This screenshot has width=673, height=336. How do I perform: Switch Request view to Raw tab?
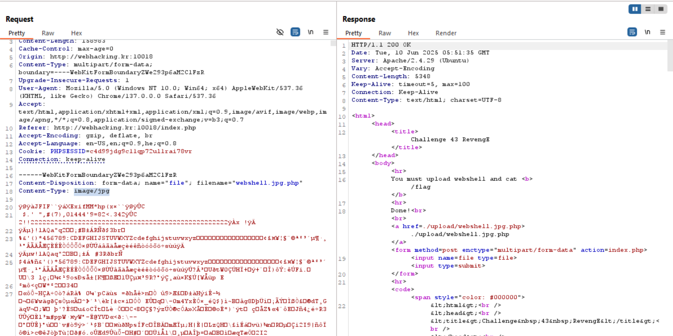(48, 33)
